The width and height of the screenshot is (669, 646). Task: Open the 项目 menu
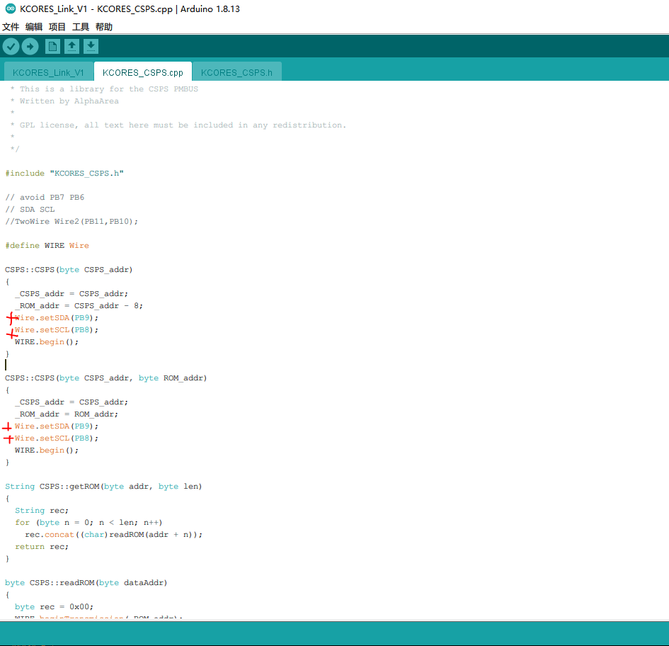[57, 26]
